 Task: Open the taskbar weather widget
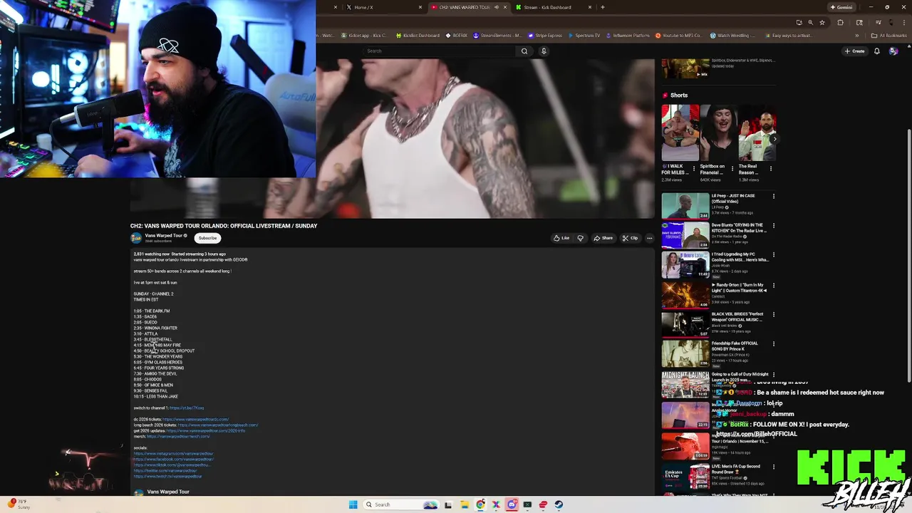[18, 504]
